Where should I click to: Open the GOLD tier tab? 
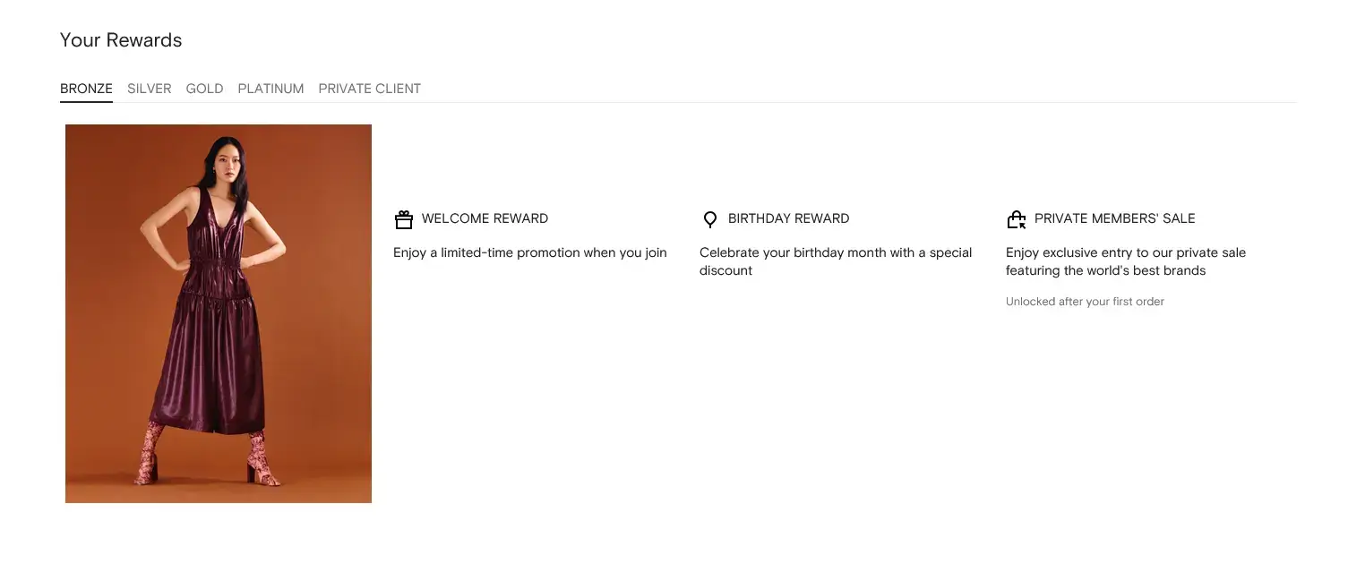click(x=204, y=89)
